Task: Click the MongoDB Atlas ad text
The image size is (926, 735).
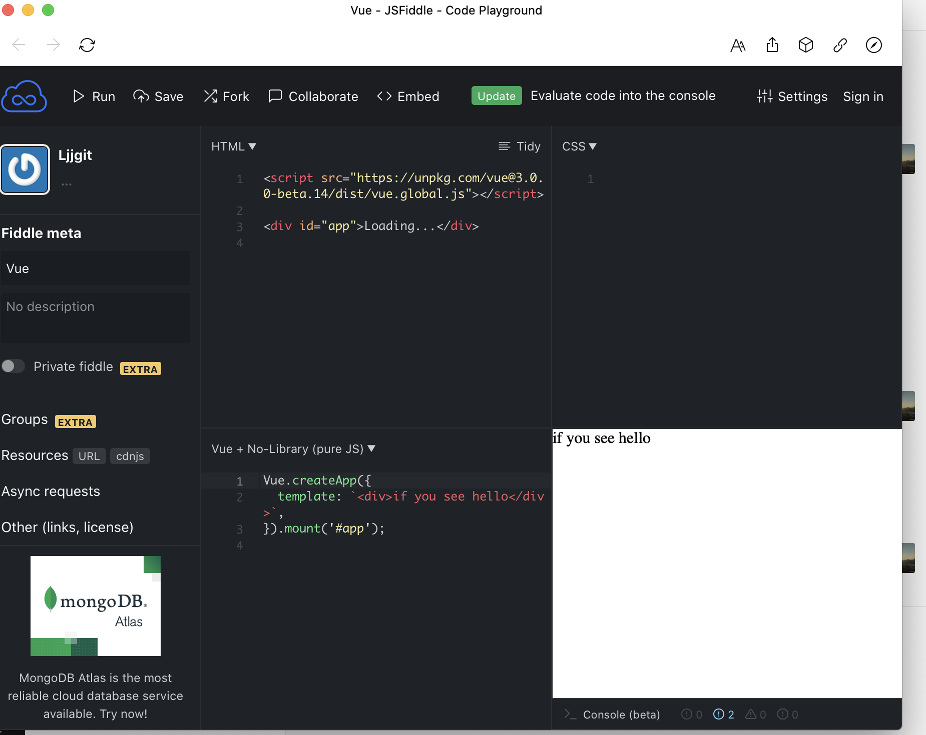Action: tap(95, 695)
